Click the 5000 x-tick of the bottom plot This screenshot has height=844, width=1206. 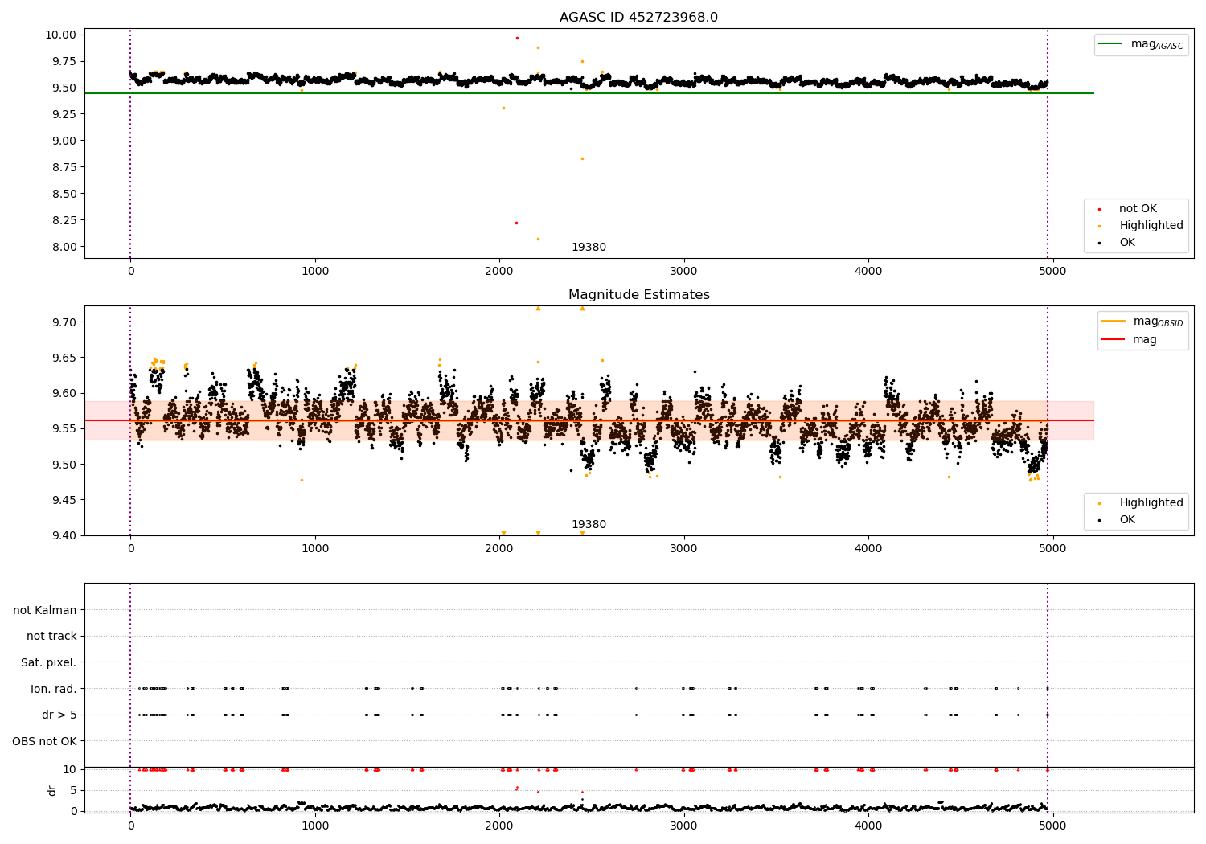(x=1052, y=826)
